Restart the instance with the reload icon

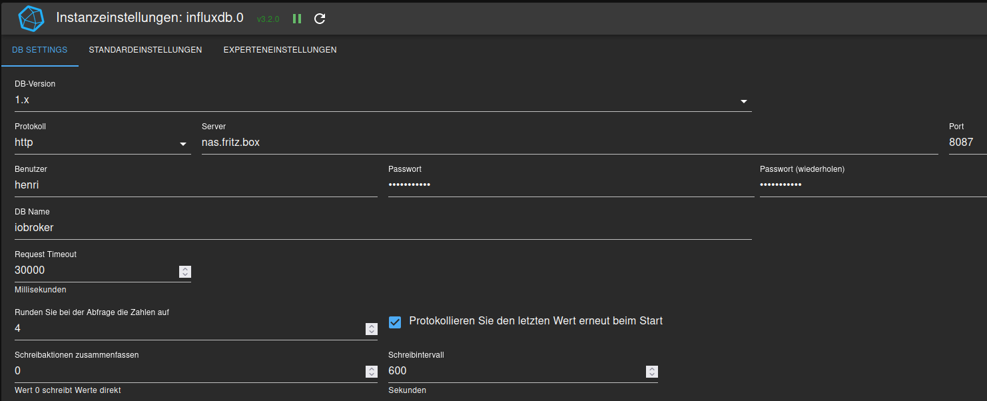(x=320, y=19)
